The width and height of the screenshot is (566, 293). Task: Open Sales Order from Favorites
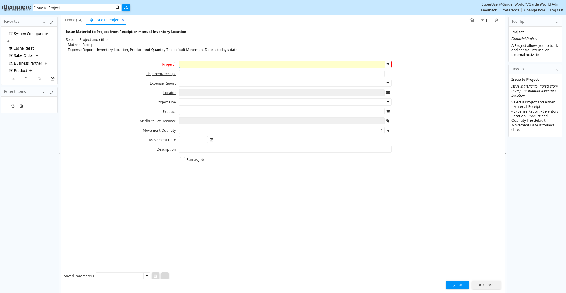click(23, 56)
